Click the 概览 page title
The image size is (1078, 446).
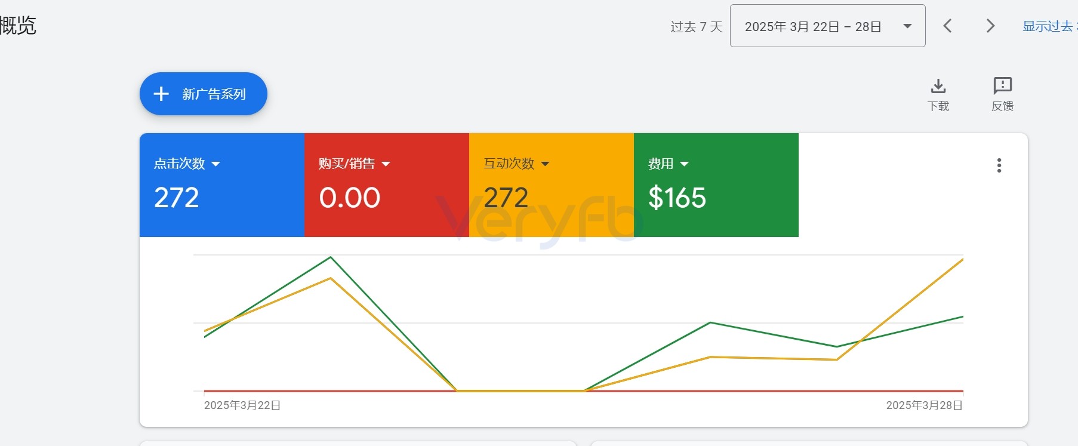coord(18,26)
